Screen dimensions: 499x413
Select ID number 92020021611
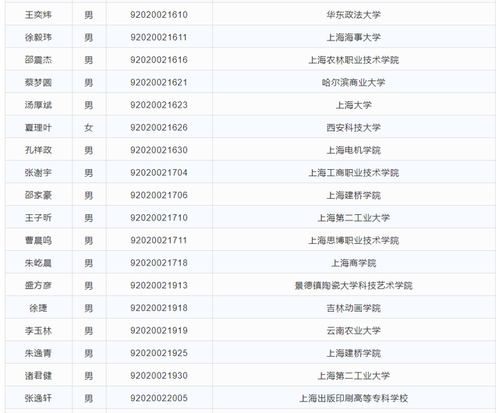pos(159,37)
